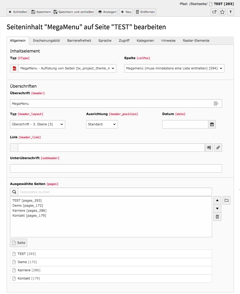The height and width of the screenshot is (294, 240).
Task: Select Karriere [286] in page list
Action: (29, 210)
